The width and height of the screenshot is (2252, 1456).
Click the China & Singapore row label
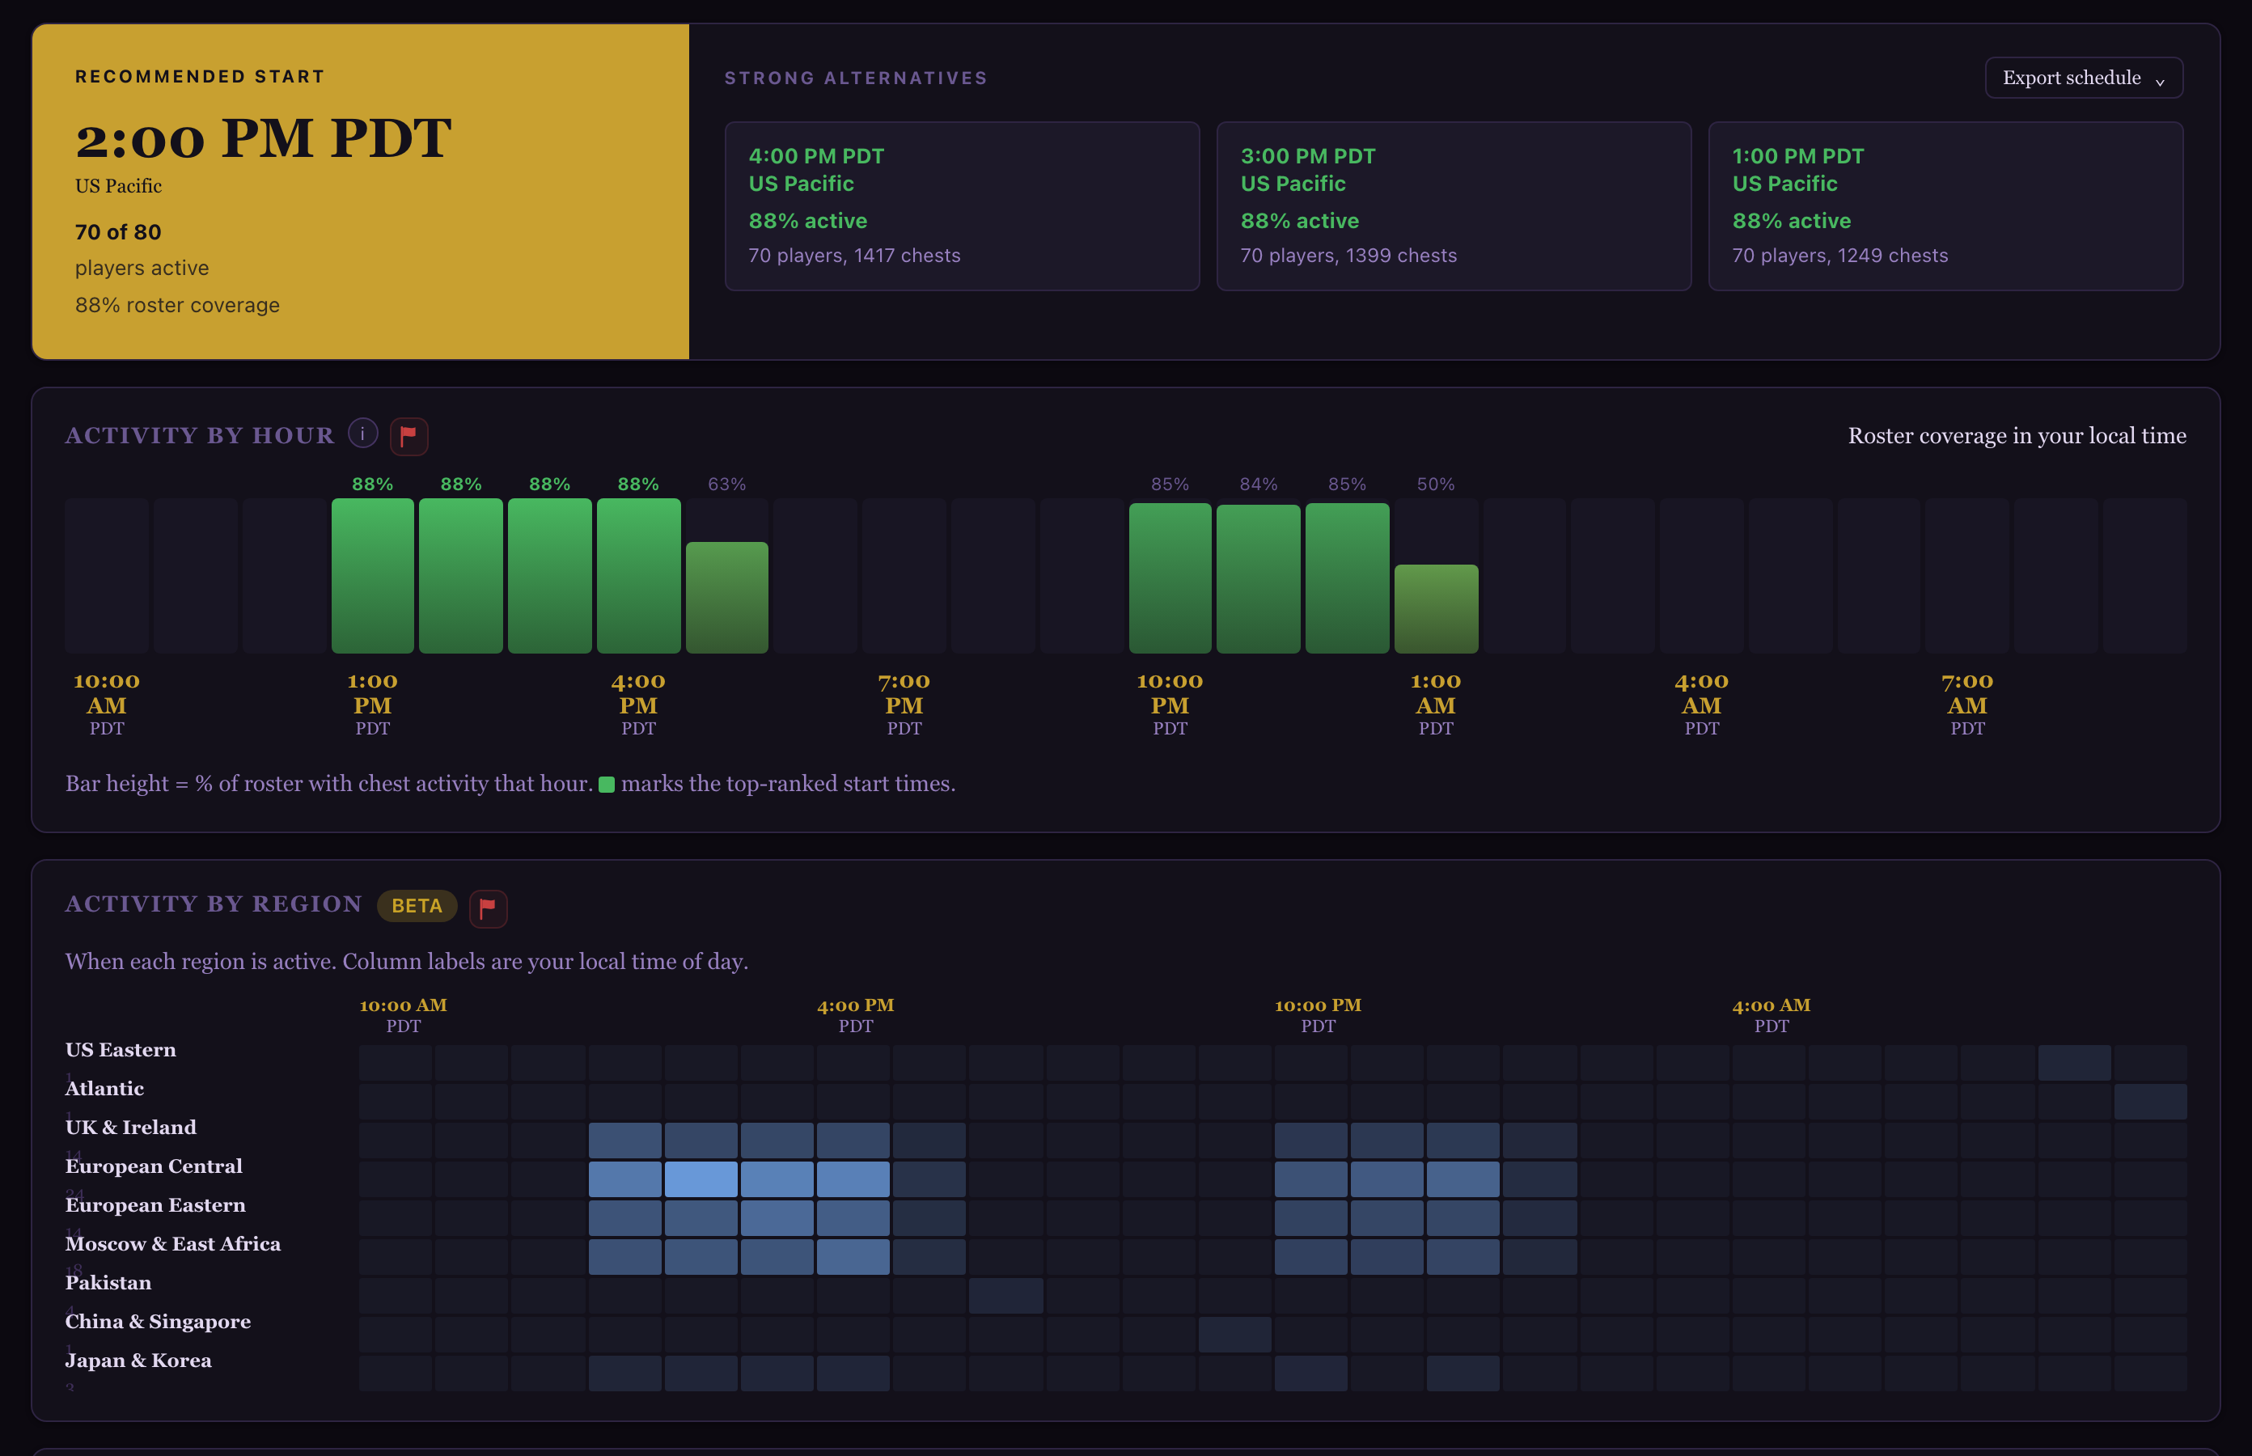[158, 1321]
